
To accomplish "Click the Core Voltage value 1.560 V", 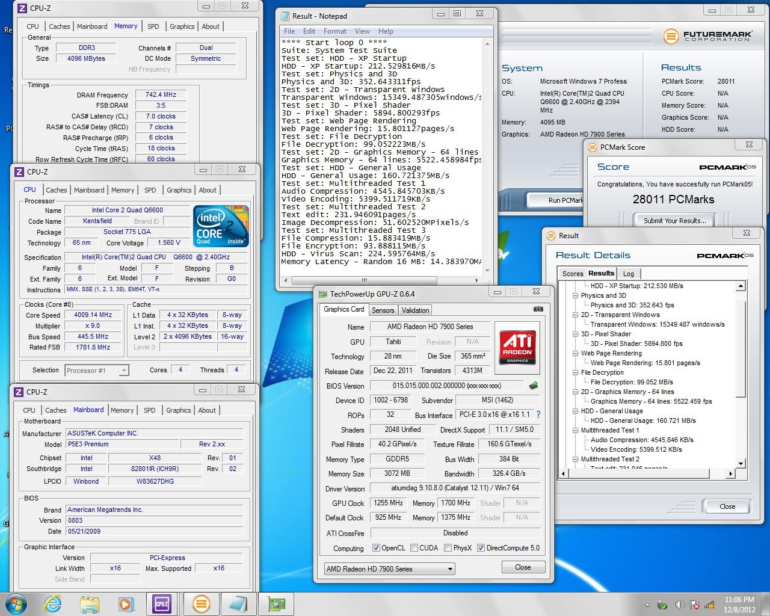I will 168,243.
